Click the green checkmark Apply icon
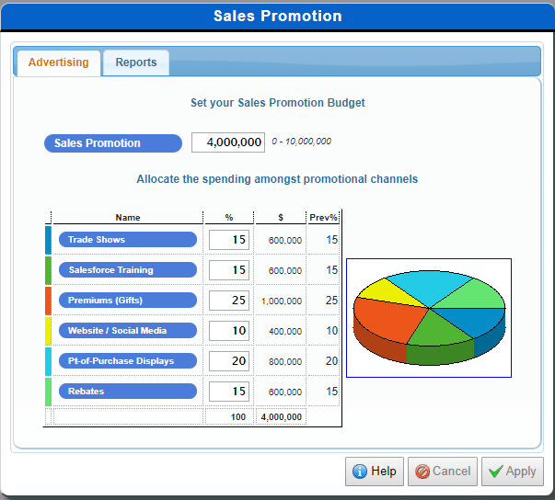Screen dimensions: 555x500 495,472
